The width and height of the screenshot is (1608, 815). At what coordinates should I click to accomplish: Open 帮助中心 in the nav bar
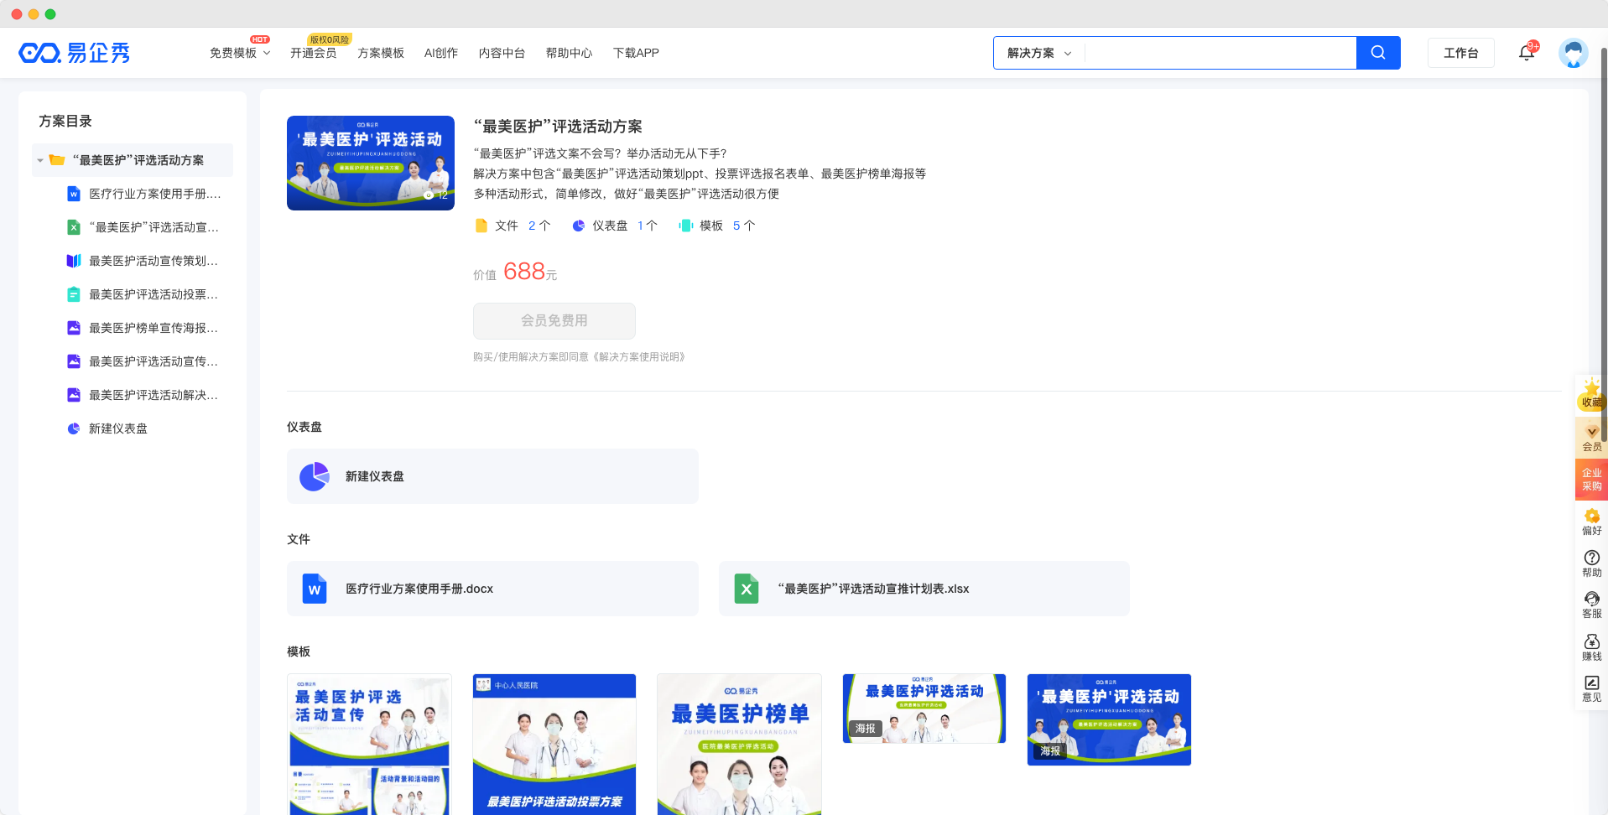click(x=569, y=53)
